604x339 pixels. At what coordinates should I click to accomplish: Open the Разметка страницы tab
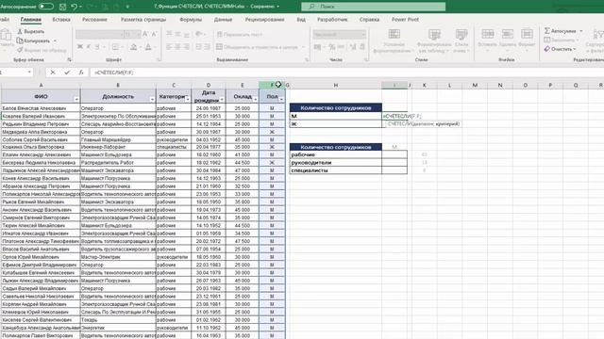143,20
